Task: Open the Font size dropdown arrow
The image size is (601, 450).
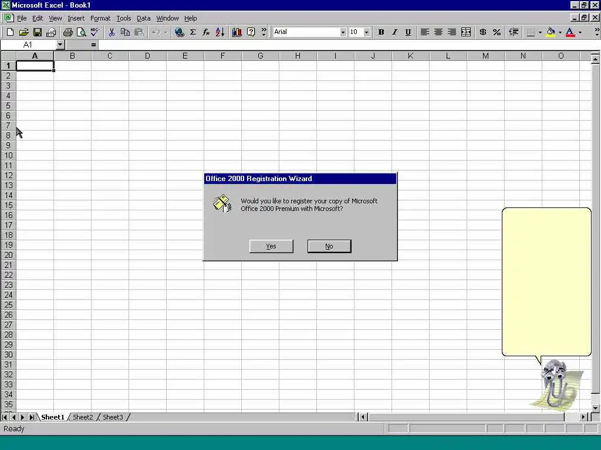Action: [x=367, y=32]
